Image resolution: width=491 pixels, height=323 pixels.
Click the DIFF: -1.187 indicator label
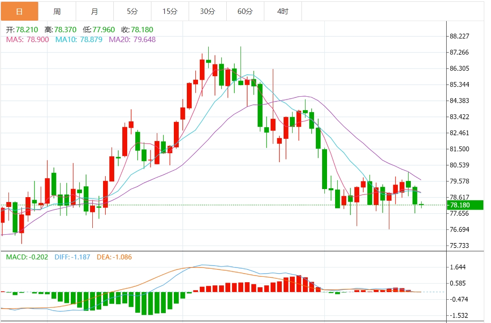72,257
